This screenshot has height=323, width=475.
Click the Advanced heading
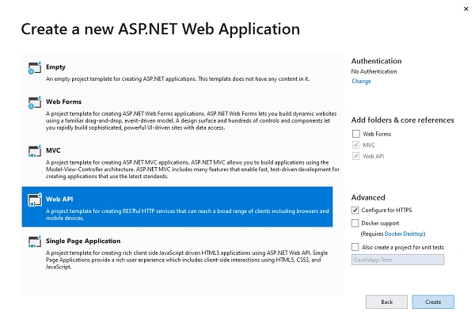(x=368, y=198)
